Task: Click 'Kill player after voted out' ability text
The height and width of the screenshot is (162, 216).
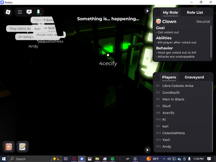Action: click(177, 42)
